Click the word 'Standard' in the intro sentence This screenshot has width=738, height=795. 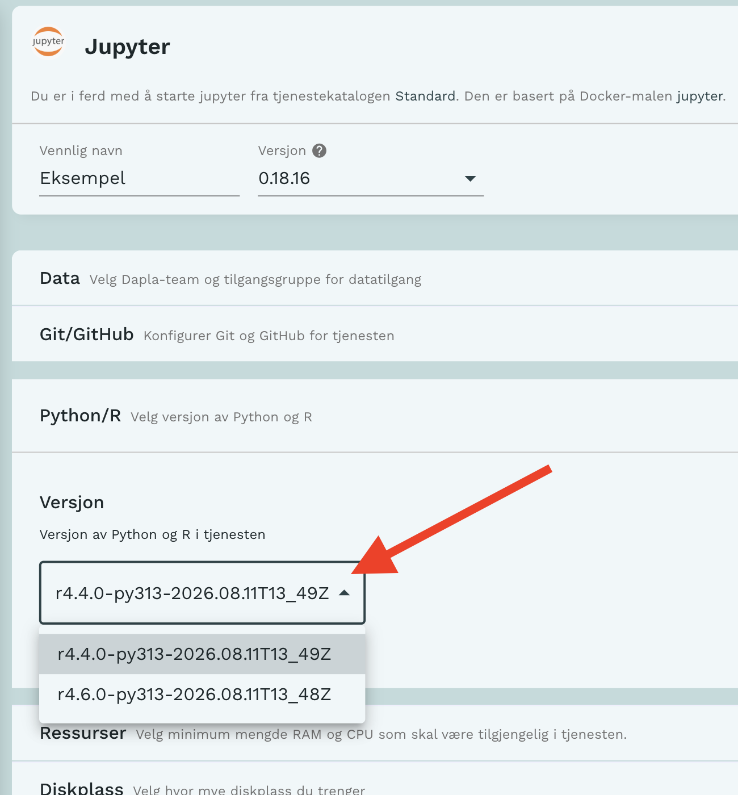point(426,96)
